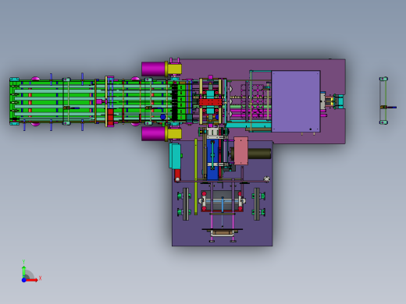
Task: Select the red central clamp plate
Action: click(x=211, y=102)
